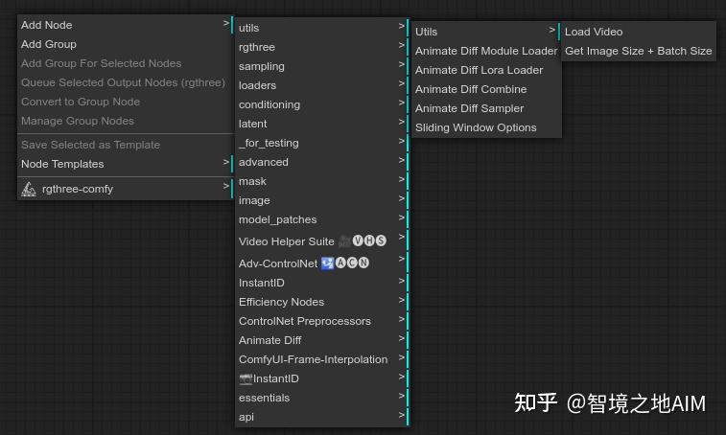Open the ControlNet Preprocessors category

pos(322,321)
